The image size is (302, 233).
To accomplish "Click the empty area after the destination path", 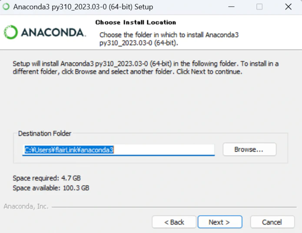I will click(164, 150).
